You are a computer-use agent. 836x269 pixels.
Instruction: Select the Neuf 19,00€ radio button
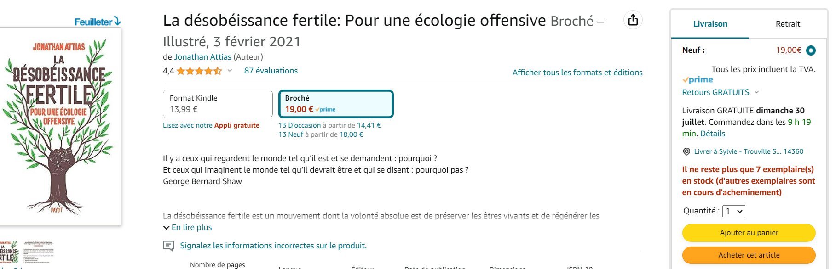811,50
